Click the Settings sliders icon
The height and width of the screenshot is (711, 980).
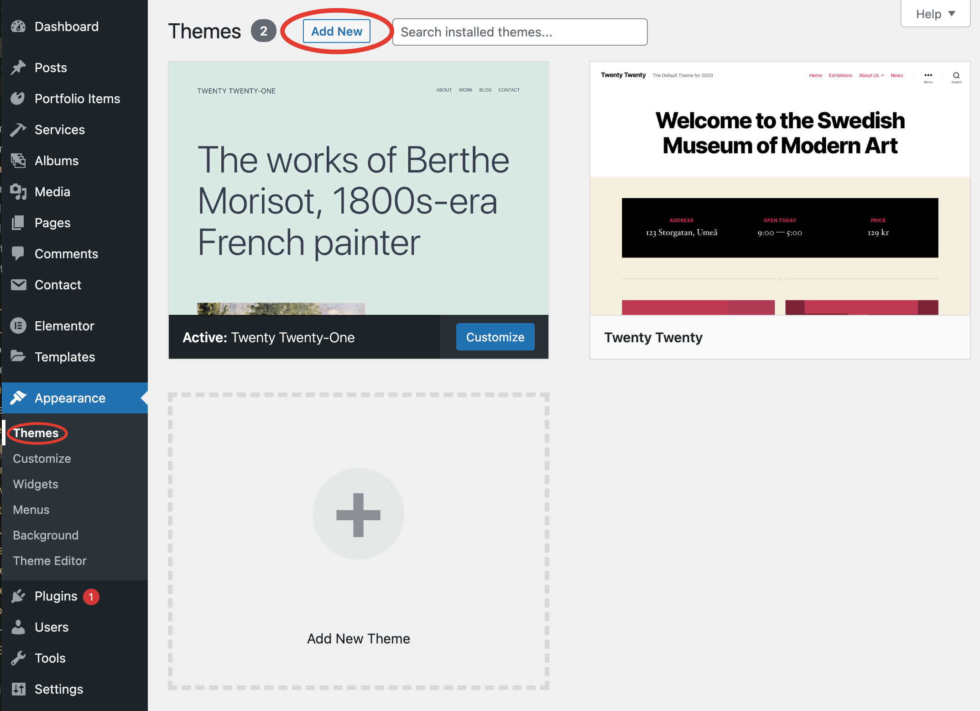point(18,689)
